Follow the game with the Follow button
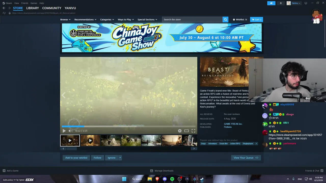Viewport: 326px width, 183px height. tap(98, 158)
